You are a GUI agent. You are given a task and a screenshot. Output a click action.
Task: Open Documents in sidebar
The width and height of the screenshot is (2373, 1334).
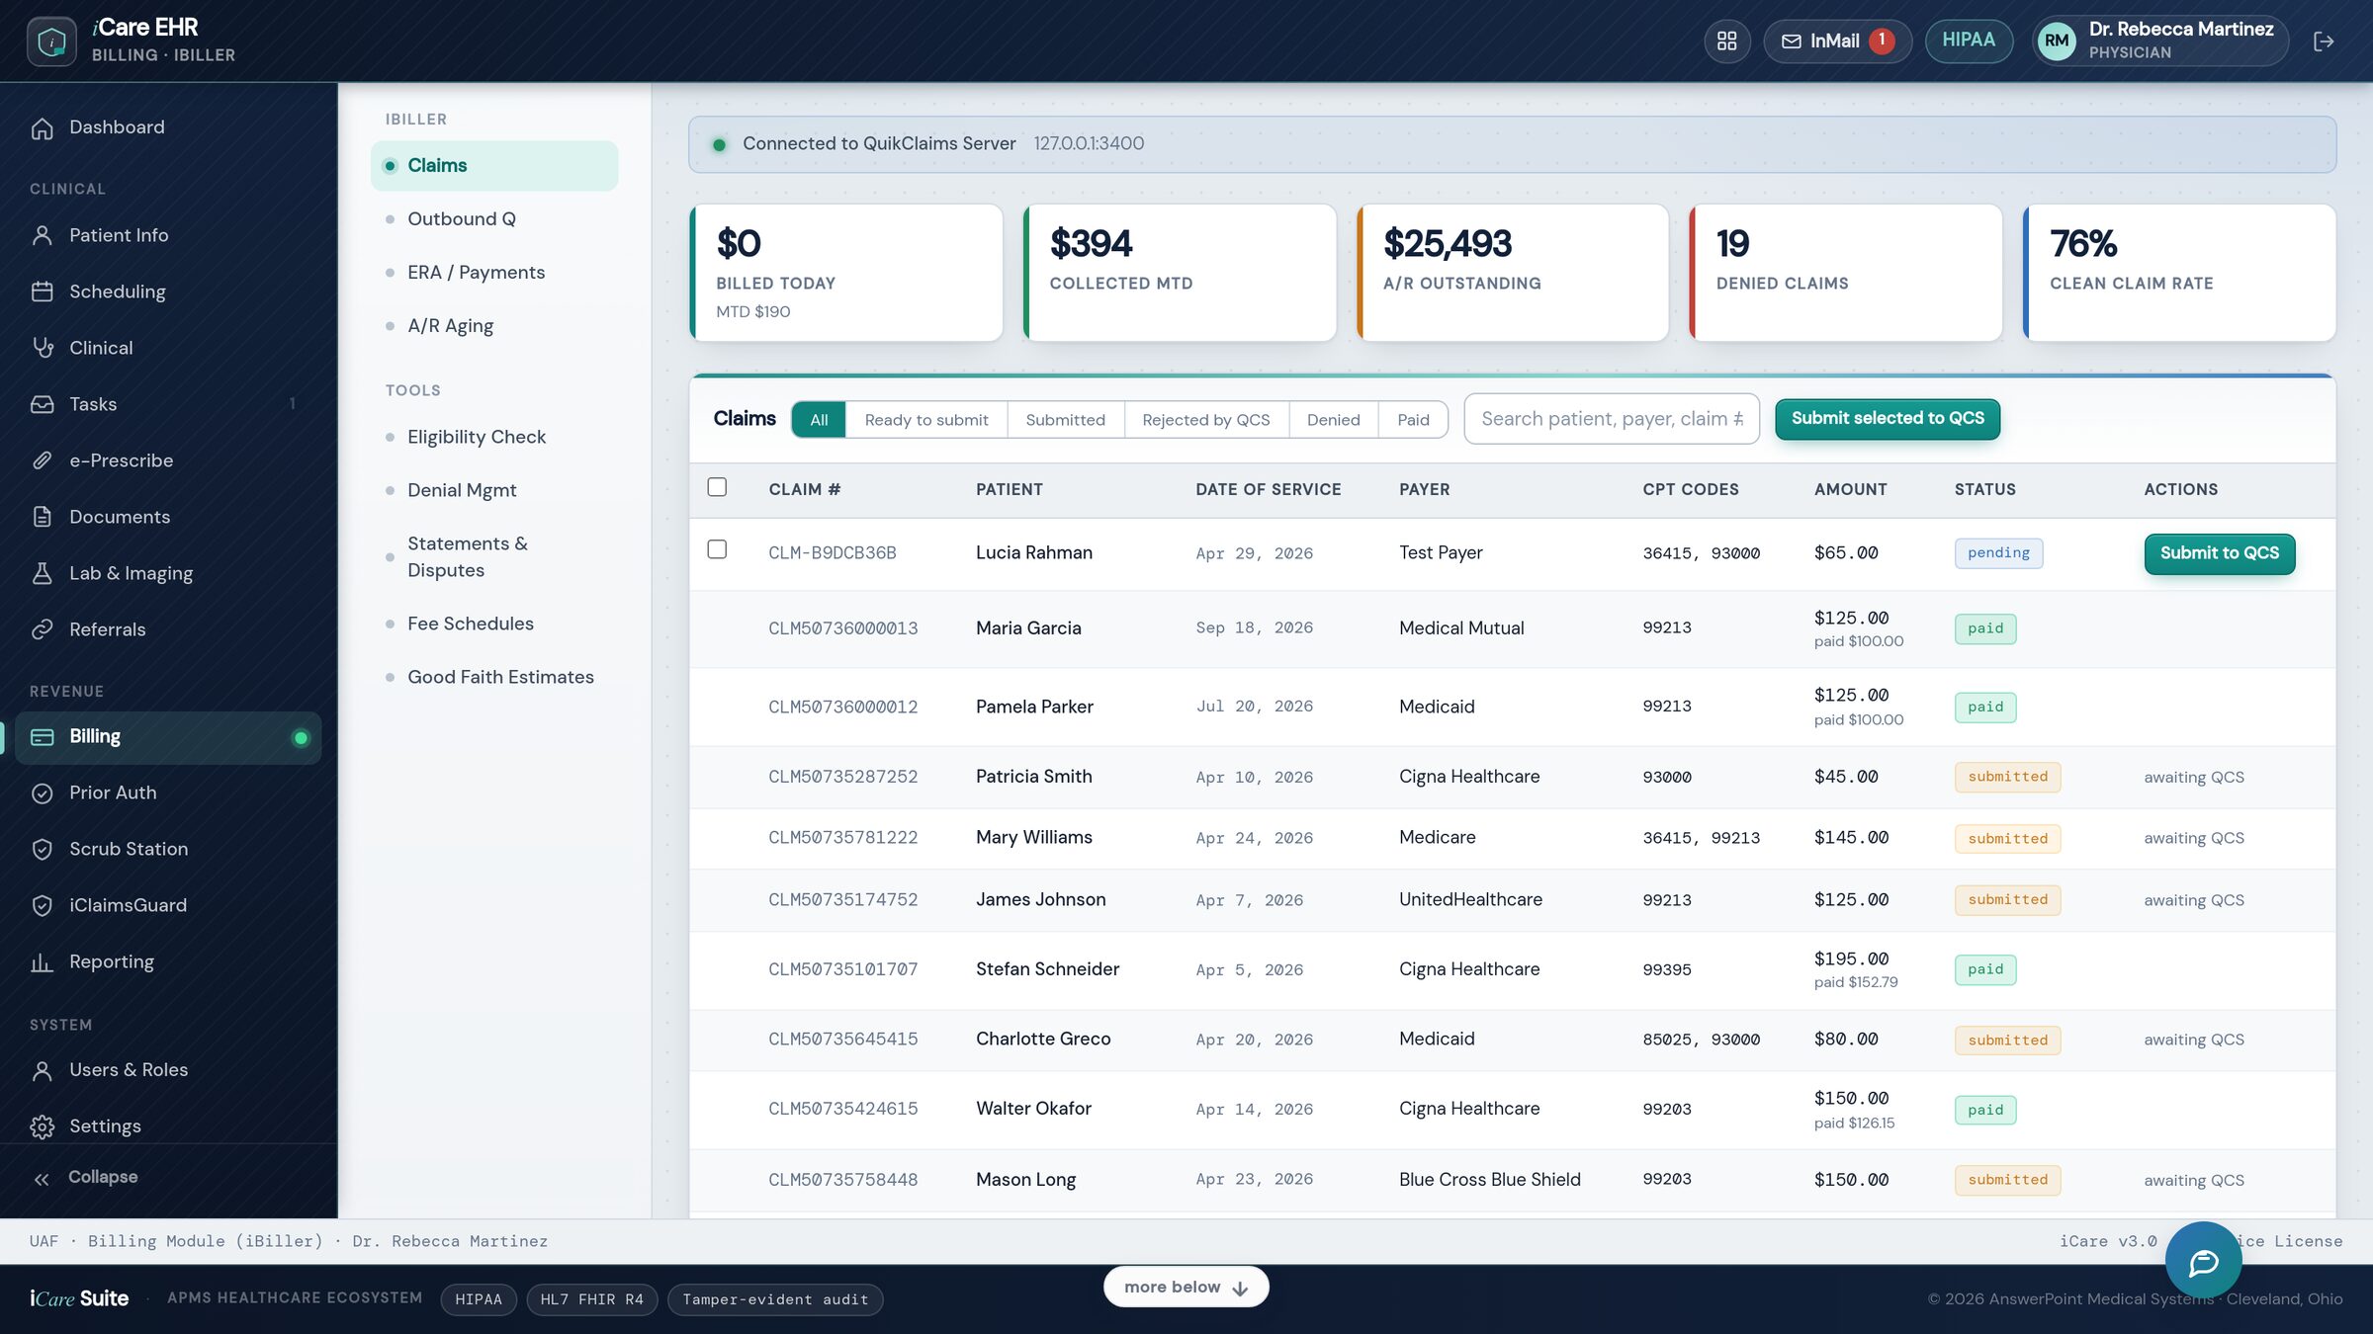coord(168,517)
